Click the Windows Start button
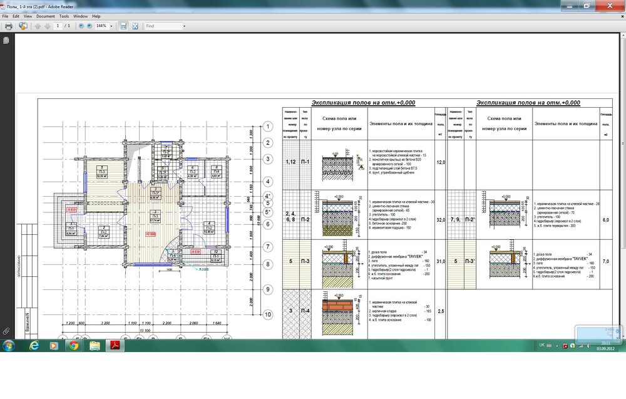 click(x=9, y=345)
